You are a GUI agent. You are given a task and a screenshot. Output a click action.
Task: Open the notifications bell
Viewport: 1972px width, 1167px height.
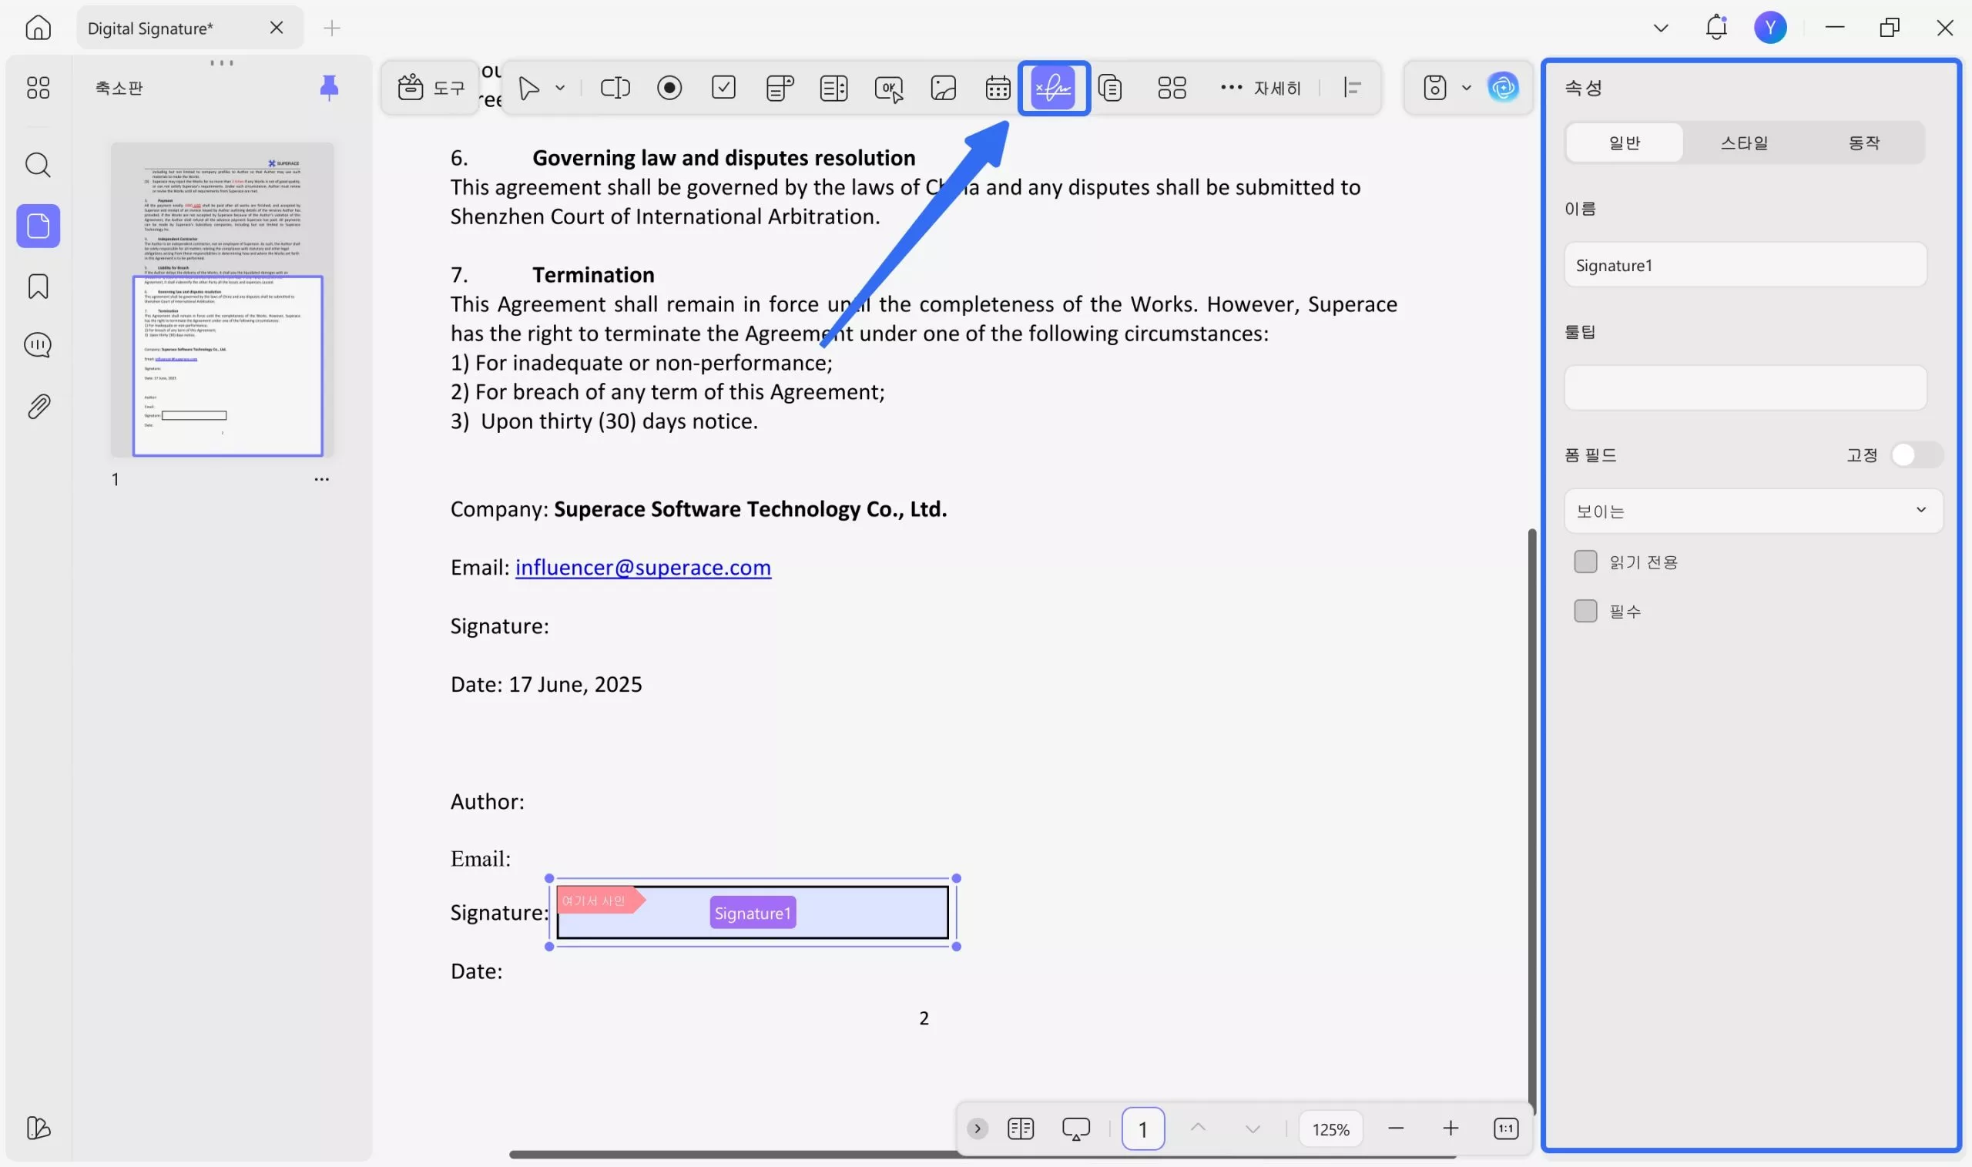[x=1715, y=28]
